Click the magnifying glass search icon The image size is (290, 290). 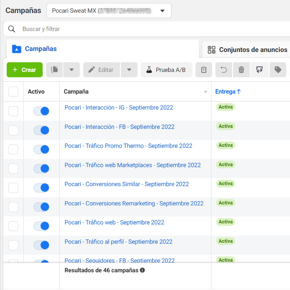click(x=12, y=29)
